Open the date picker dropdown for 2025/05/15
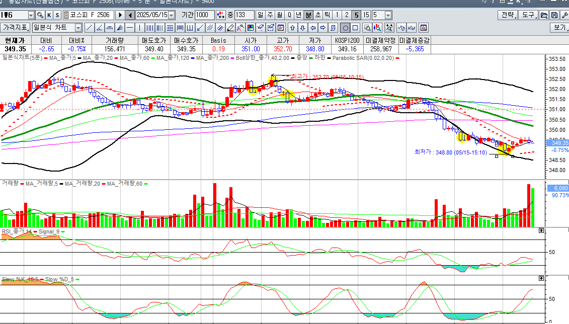Image resolution: width=569 pixels, height=324 pixels. pos(172,15)
